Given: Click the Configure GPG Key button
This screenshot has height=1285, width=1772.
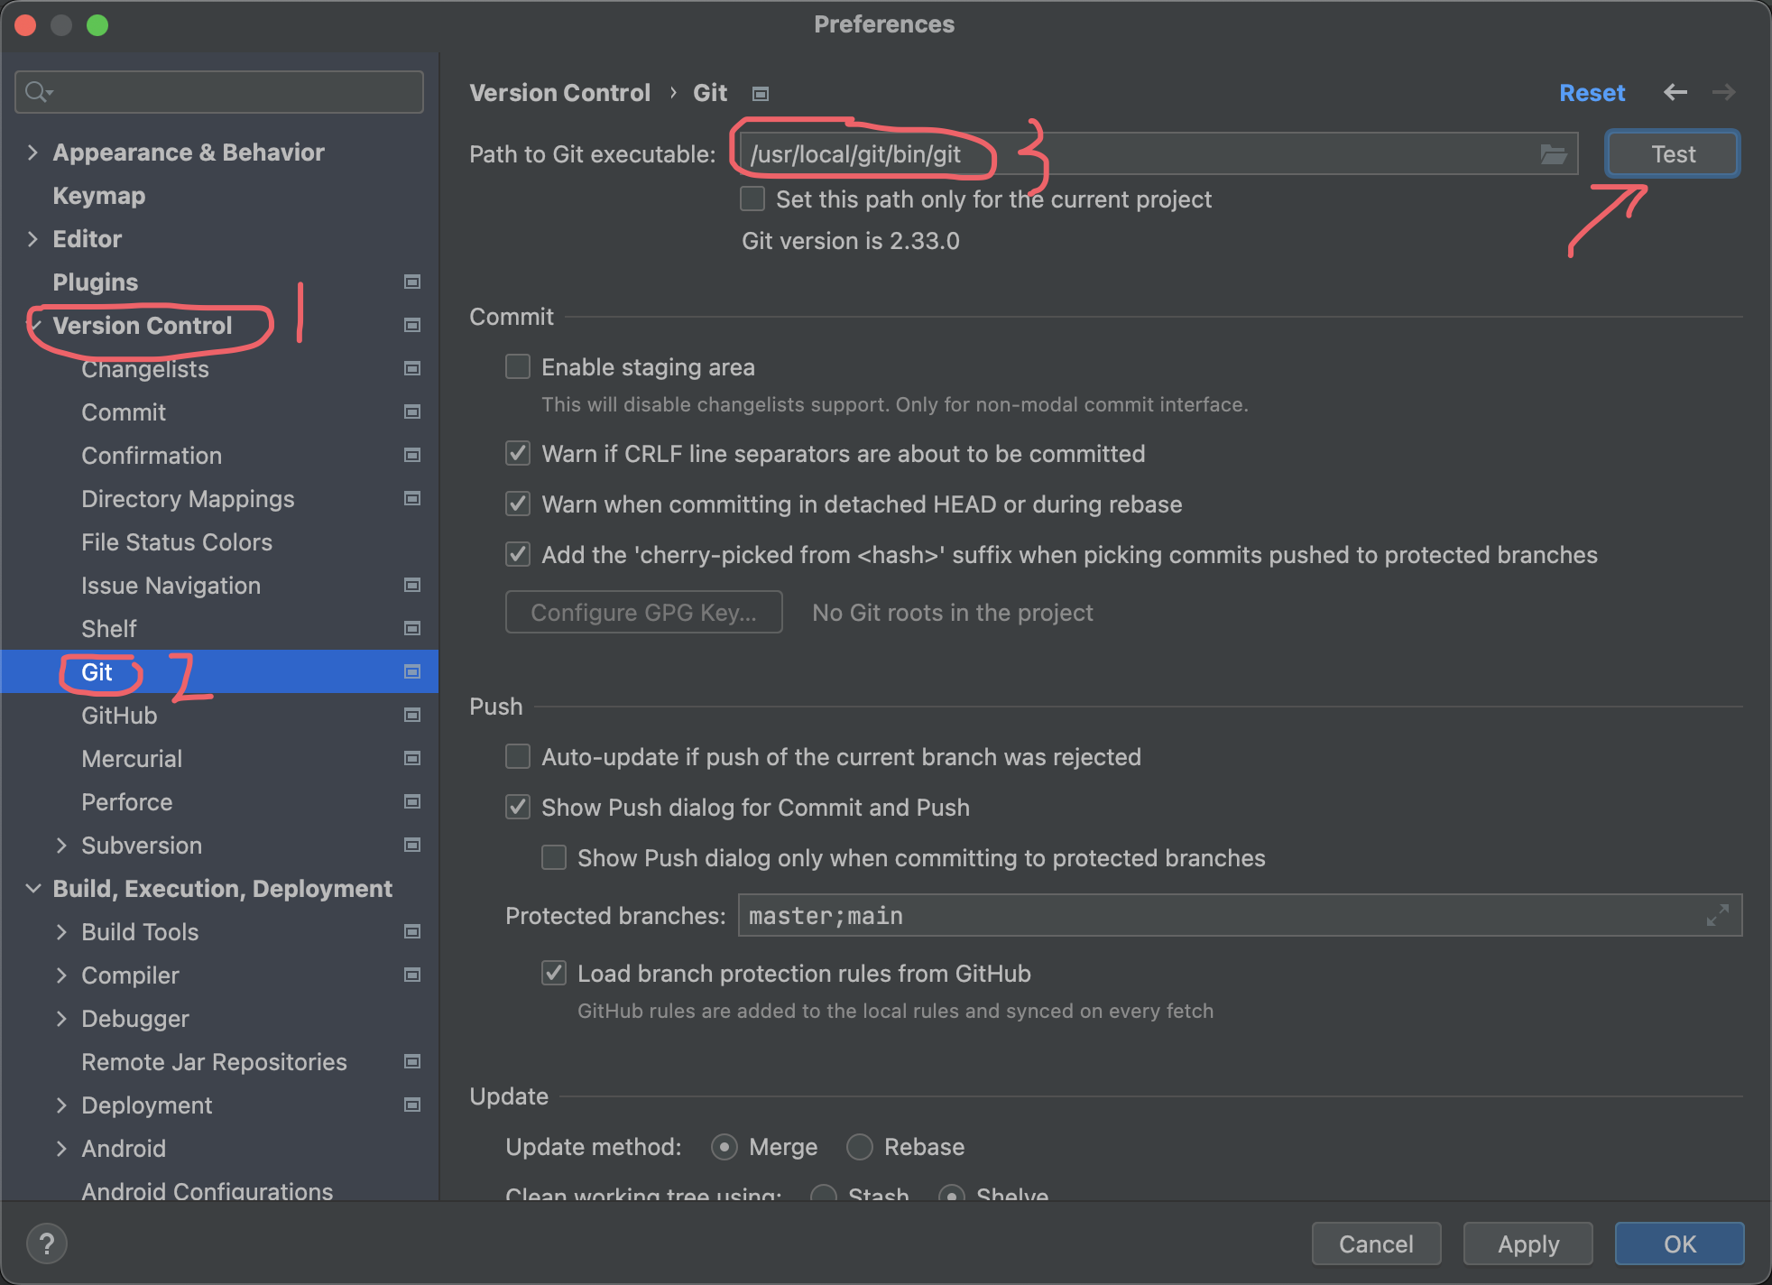Looking at the screenshot, I should pyautogui.click(x=644, y=613).
